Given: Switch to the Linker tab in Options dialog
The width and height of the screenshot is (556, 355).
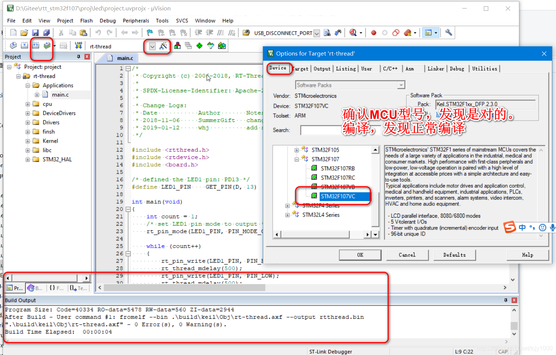Looking at the screenshot, I should pos(436,68).
